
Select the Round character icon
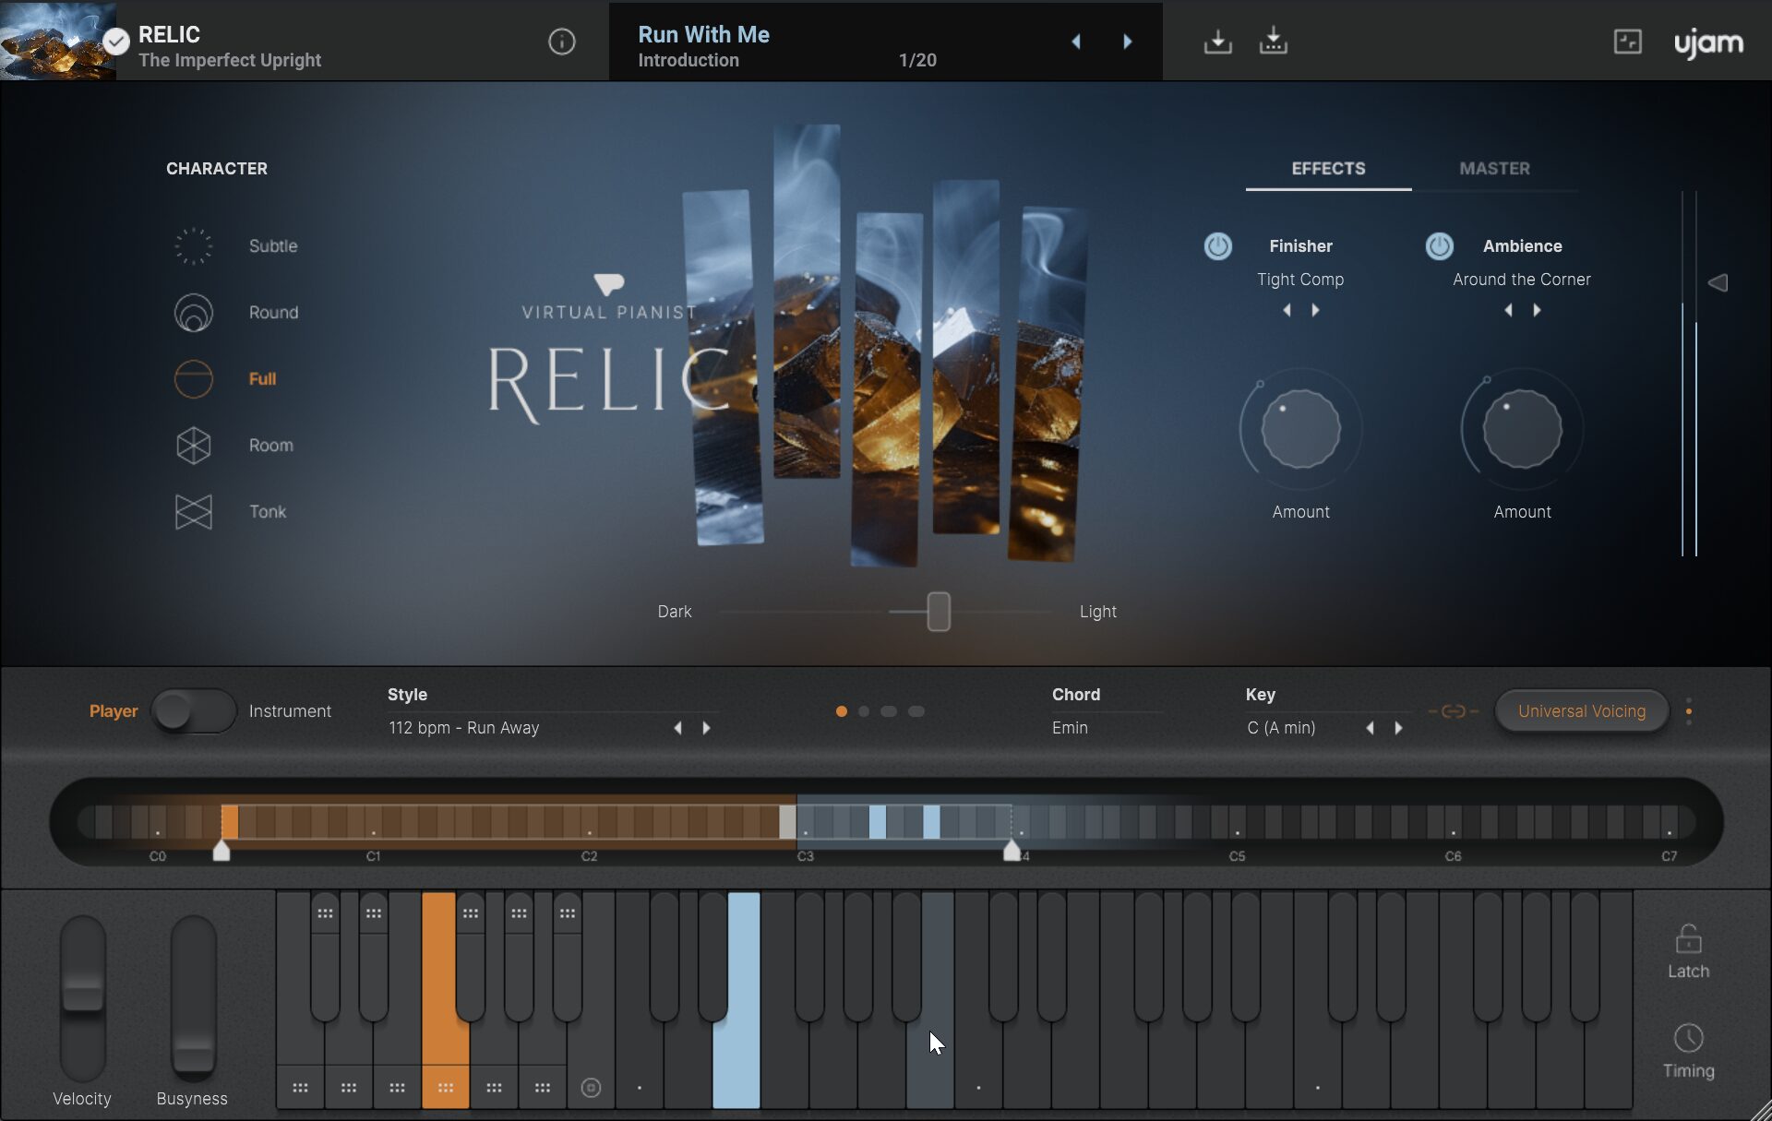194,313
